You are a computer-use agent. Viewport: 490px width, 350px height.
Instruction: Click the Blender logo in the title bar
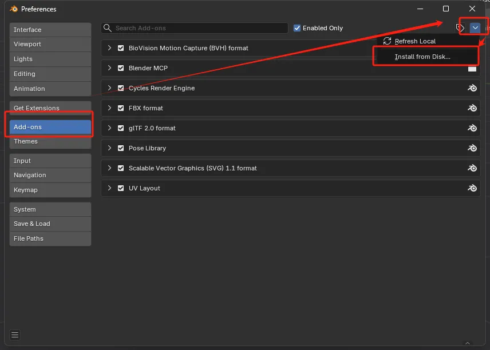[x=14, y=9]
